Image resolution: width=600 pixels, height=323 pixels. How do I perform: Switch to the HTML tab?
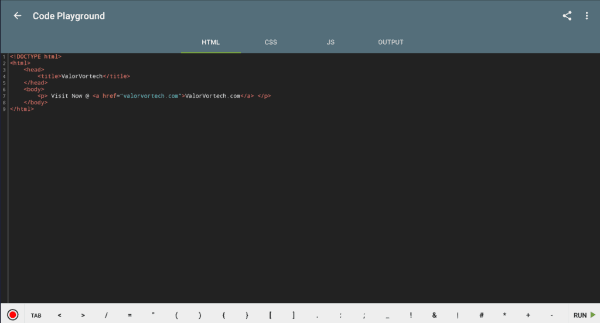click(x=210, y=42)
